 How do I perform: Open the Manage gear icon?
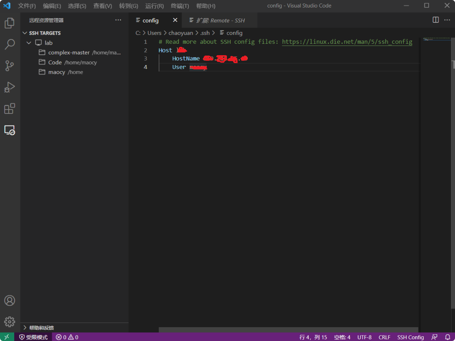click(9, 322)
